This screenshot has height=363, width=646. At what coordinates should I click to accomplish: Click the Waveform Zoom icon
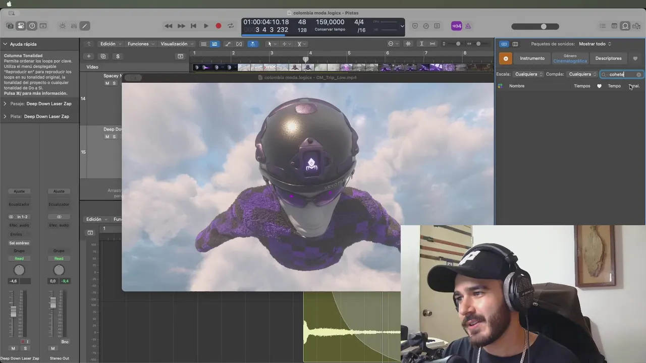click(408, 44)
